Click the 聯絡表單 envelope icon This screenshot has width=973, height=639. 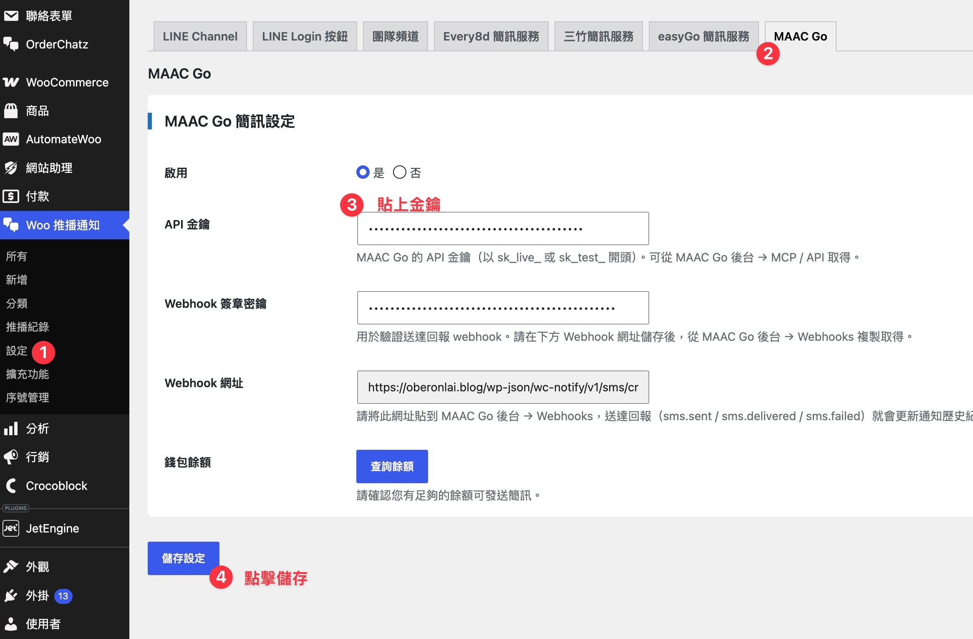pyautogui.click(x=11, y=16)
